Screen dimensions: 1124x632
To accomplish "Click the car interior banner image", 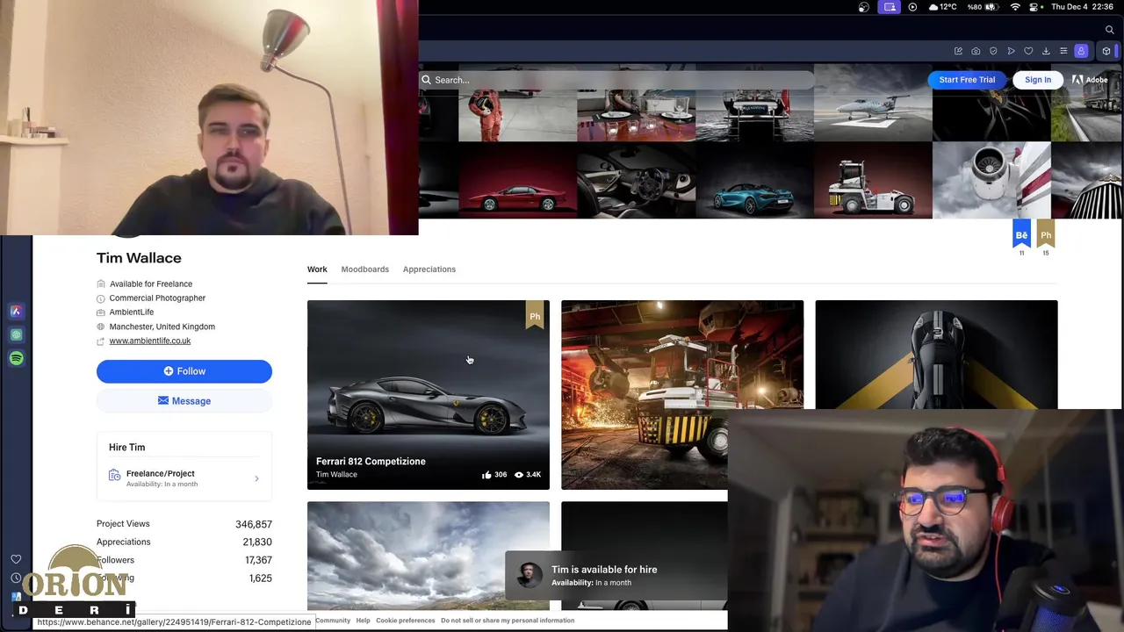I will 636,180.
